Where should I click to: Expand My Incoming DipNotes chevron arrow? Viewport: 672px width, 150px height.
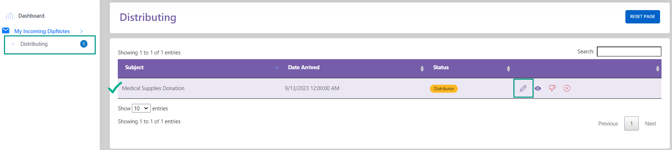tap(81, 31)
